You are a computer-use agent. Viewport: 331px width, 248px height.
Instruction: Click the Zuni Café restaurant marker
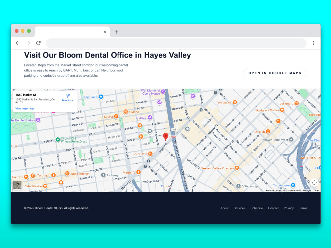[150, 154]
